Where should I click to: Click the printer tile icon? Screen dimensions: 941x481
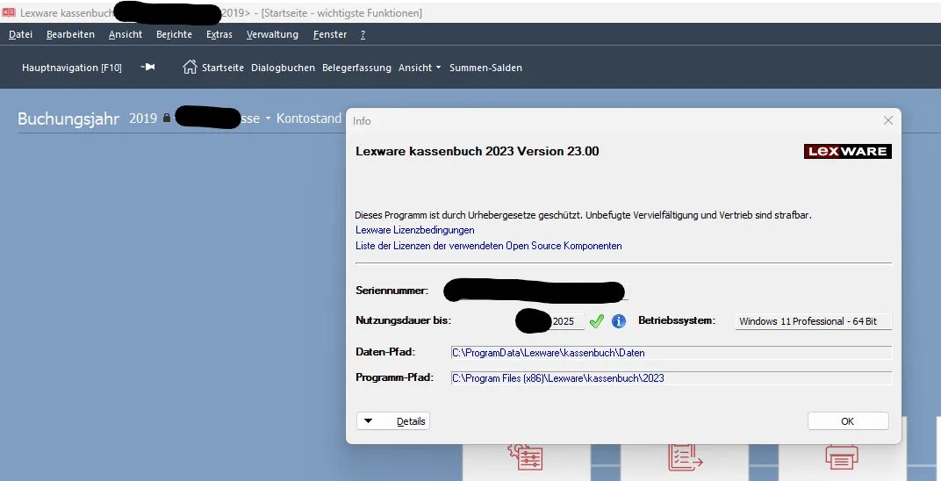click(842, 457)
